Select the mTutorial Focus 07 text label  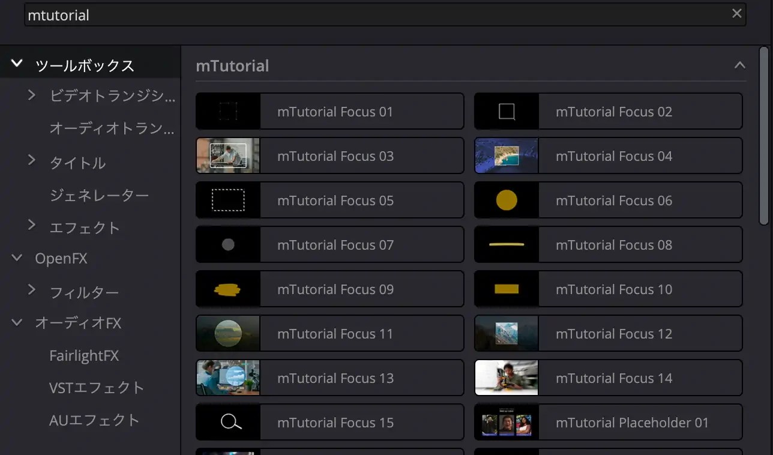click(x=335, y=245)
